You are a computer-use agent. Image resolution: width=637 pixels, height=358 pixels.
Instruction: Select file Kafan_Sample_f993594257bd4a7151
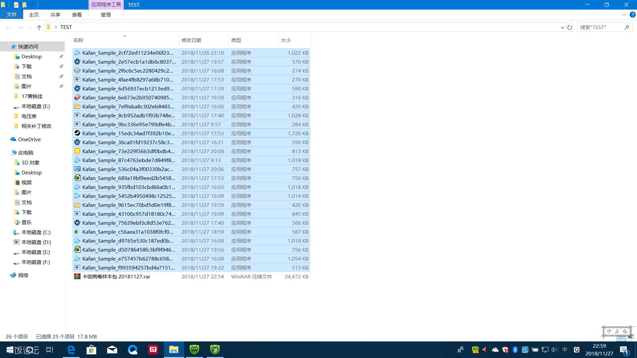(191, 268)
